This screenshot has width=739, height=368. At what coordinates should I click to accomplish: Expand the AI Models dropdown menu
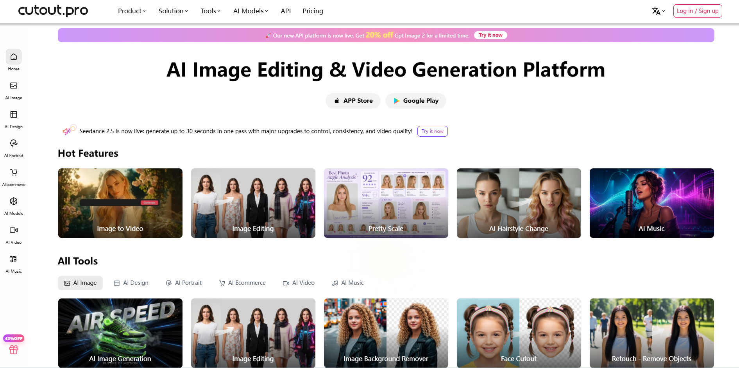(251, 11)
